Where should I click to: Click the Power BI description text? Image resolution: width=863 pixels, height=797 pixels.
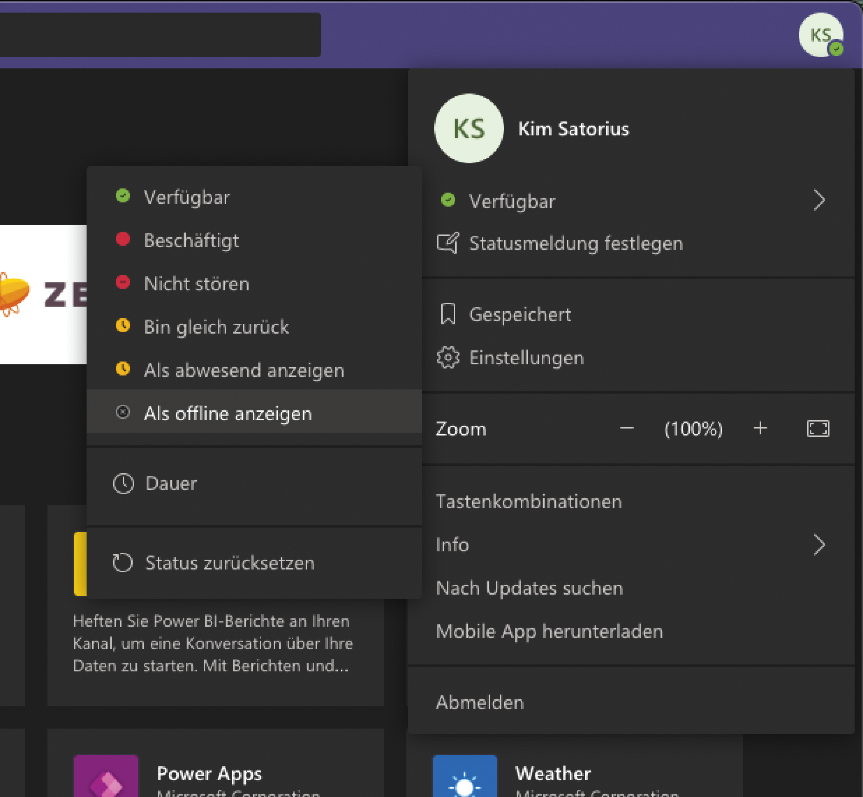pyautogui.click(x=213, y=643)
